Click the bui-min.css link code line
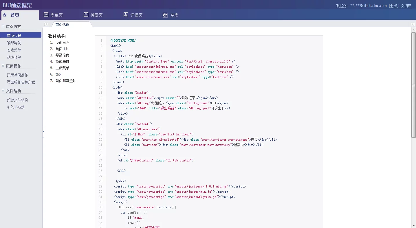Viewport: 416px width, 228px height. tap(177, 72)
